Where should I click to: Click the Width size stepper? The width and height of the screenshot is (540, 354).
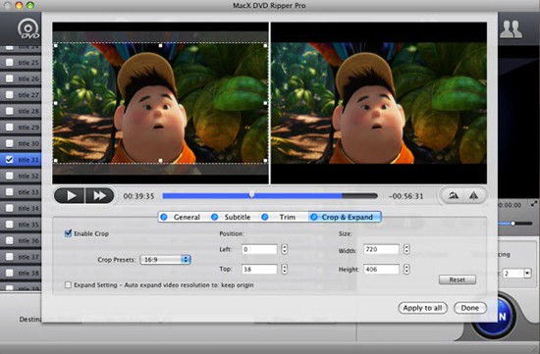(406, 249)
